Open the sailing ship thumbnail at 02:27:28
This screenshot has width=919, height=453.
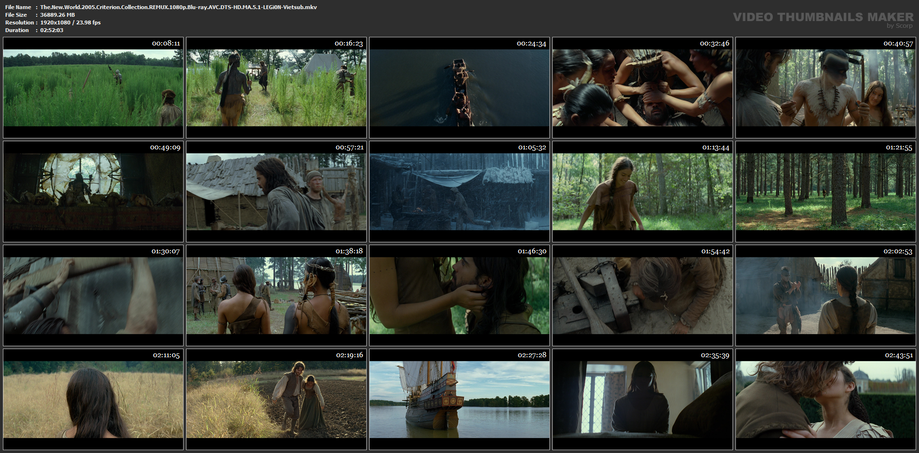pyautogui.click(x=459, y=399)
